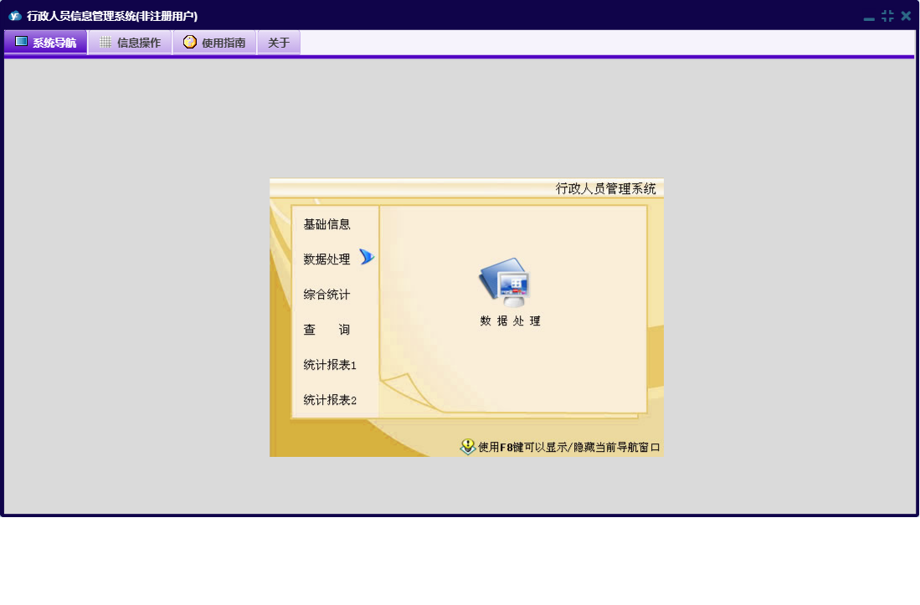920x605 pixels.
Task: Click the monitor icon on the 系统导航 tab
Action: (21, 42)
